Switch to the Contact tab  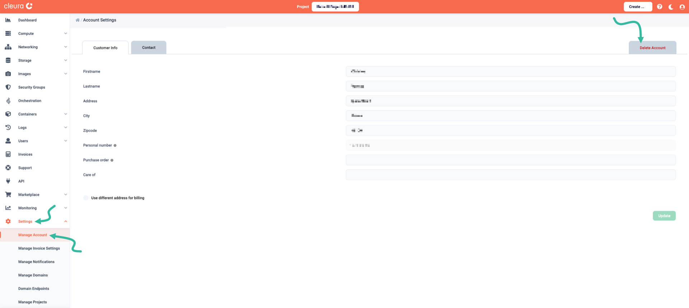point(149,48)
